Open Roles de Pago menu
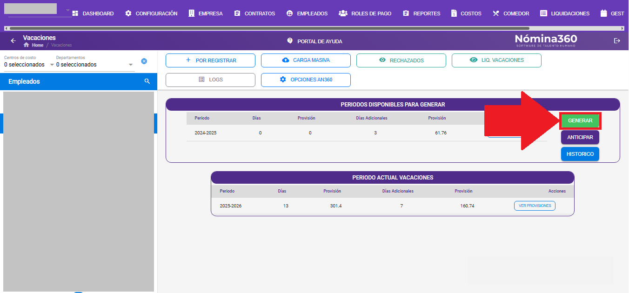This screenshot has width=629, height=293. coord(365,13)
